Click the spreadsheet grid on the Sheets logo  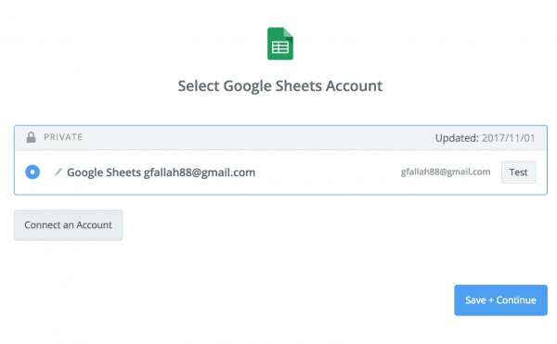pyautogui.click(x=280, y=47)
